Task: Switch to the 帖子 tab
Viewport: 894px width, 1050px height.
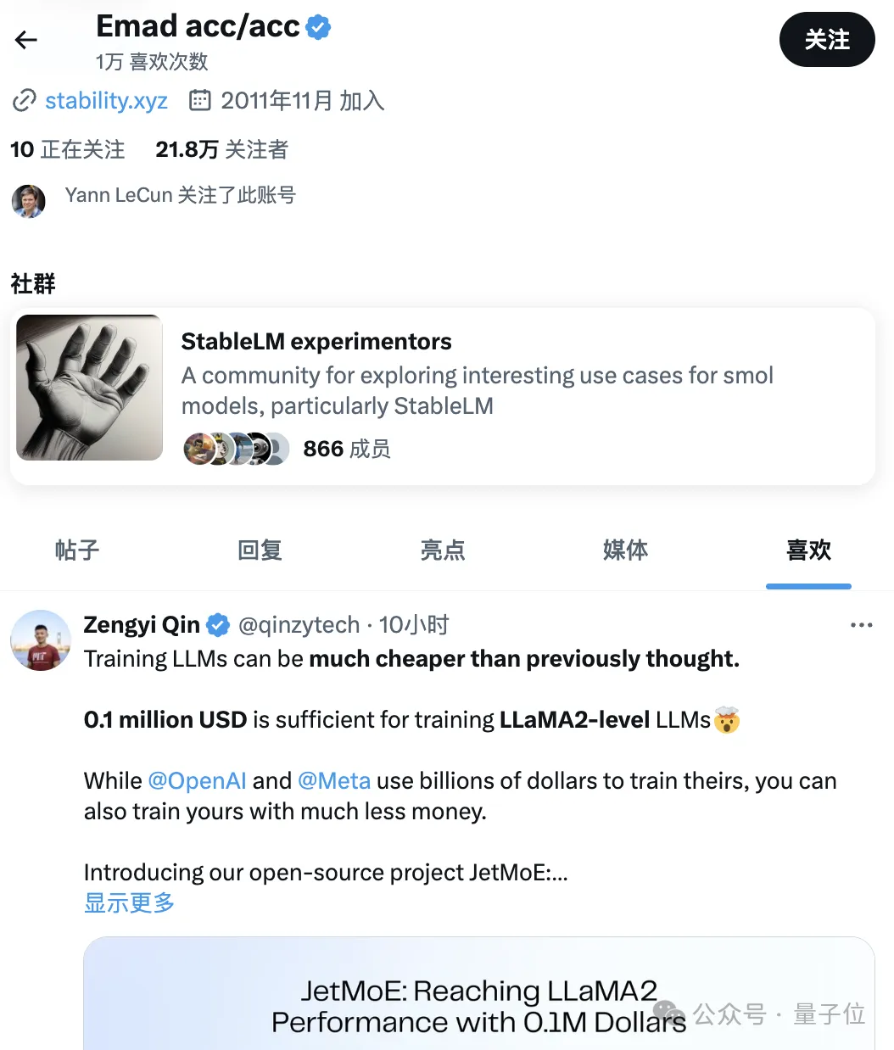Action: point(77,550)
